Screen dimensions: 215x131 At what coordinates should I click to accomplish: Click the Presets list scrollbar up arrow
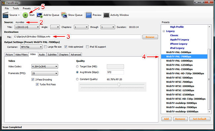[x=209, y=27]
